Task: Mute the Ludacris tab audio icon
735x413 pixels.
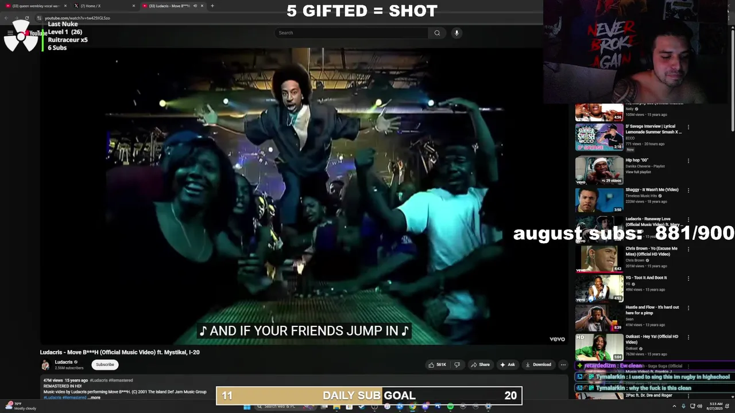Action: (195, 6)
